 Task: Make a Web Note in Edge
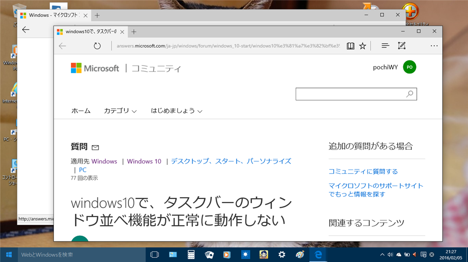pyautogui.click(x=402, y=46)
